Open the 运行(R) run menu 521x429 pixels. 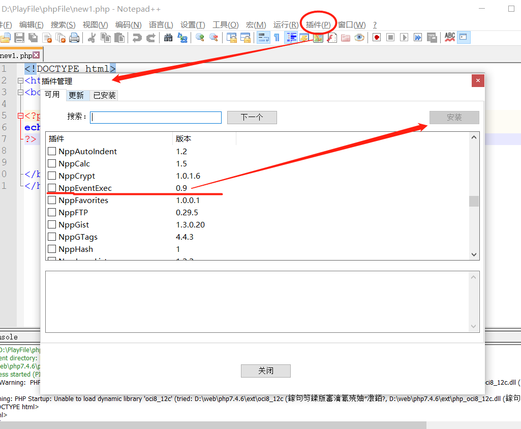tap(286, 25)
